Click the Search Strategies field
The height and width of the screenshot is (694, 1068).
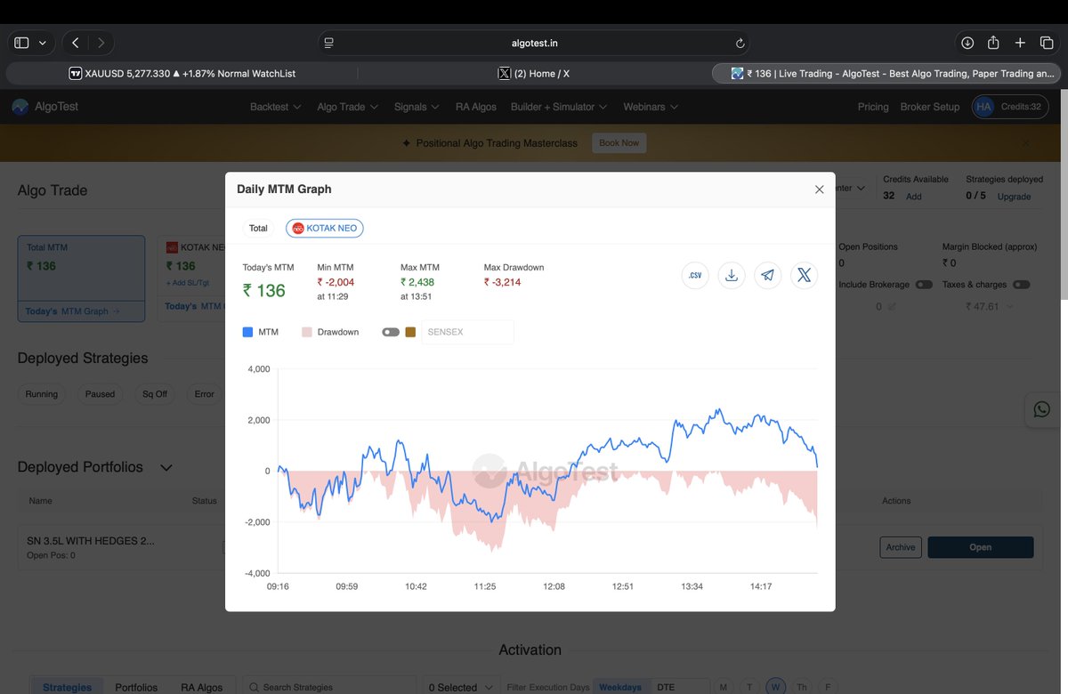click(x=328, y=687)
